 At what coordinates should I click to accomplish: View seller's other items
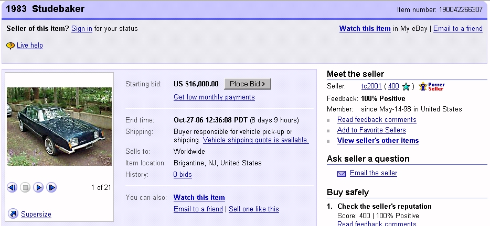378,141
